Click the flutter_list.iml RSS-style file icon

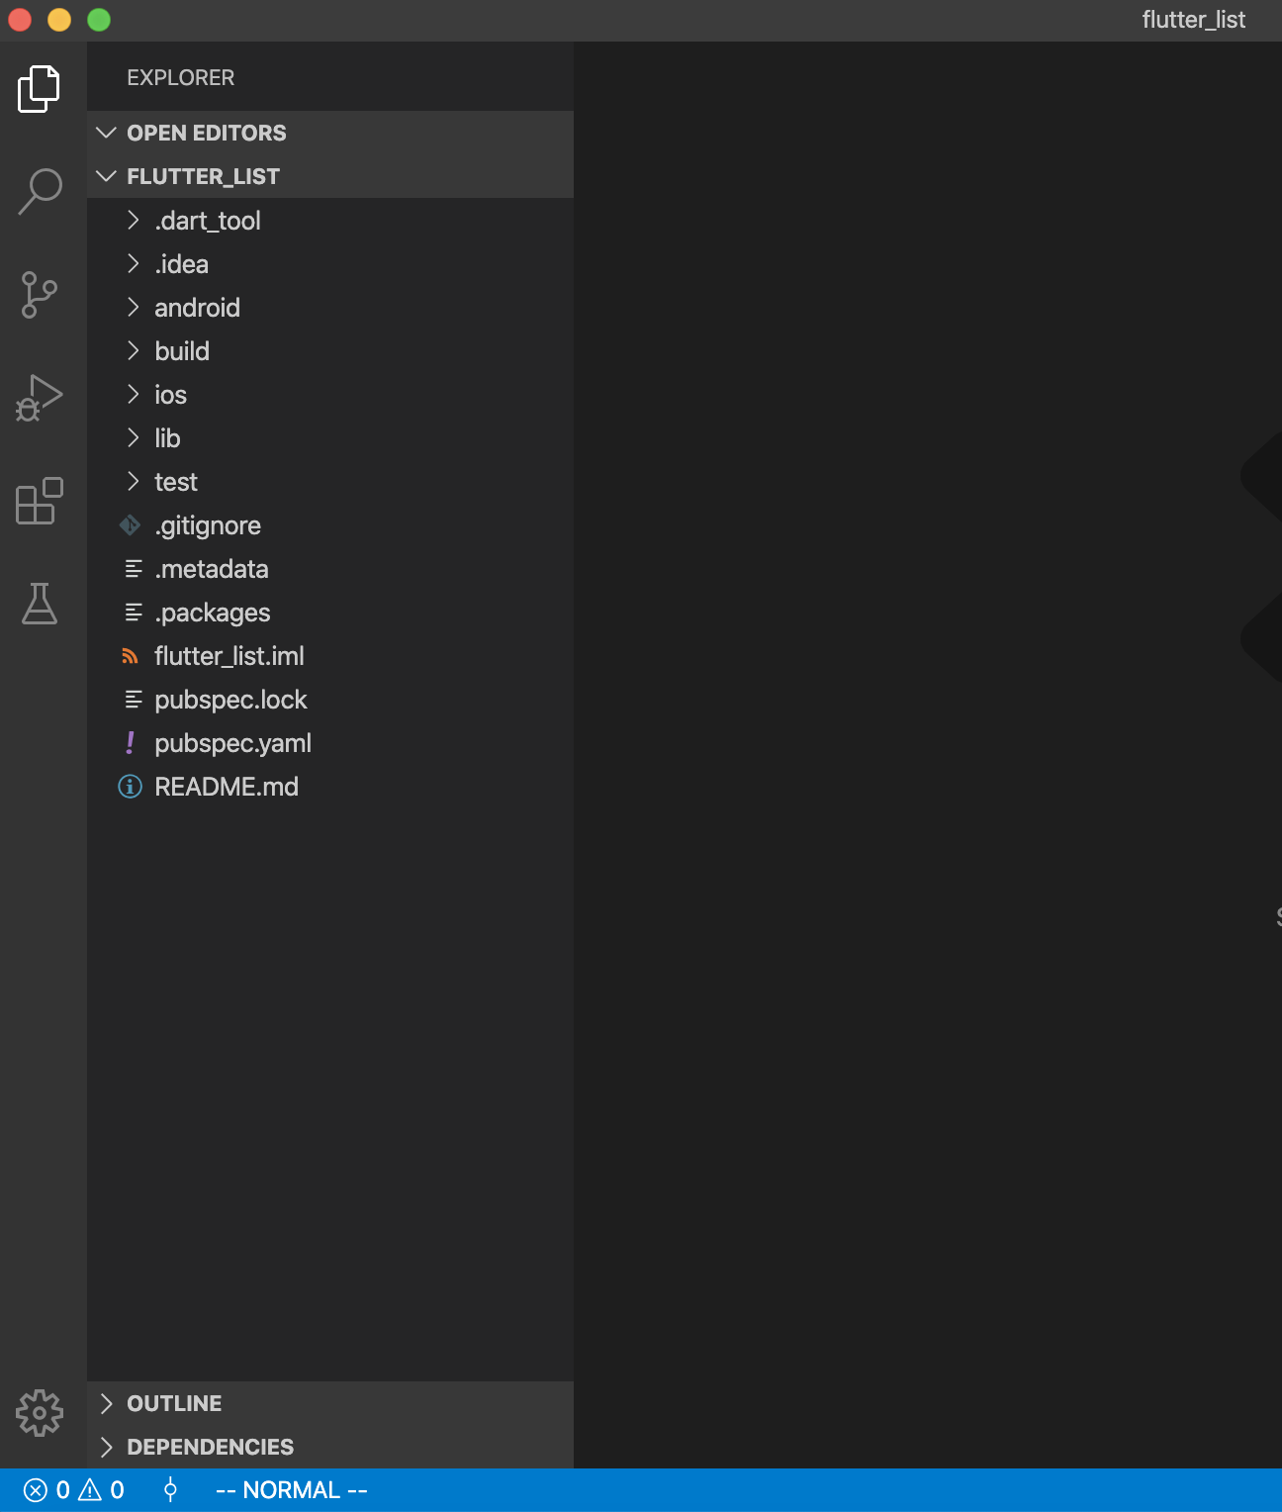(x=130, y=656)
